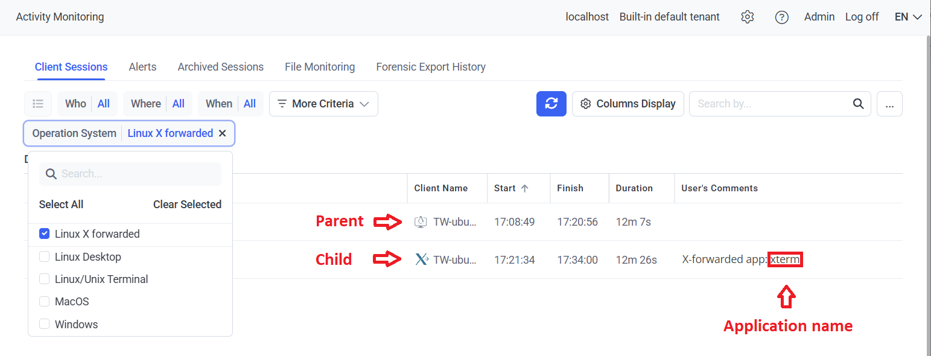Viewport: 931px width, 356px height.
Task: Click the list view icon beside Who filter
Action: (x=38, y=104)
